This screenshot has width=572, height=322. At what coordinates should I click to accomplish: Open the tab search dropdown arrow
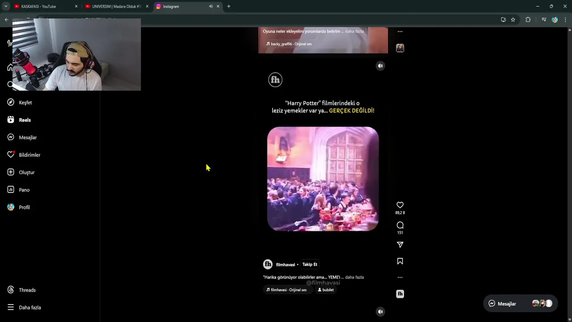(x=6, y=6)
